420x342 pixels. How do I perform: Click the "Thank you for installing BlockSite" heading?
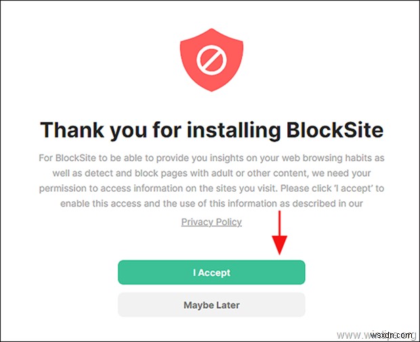coord(211,129)
